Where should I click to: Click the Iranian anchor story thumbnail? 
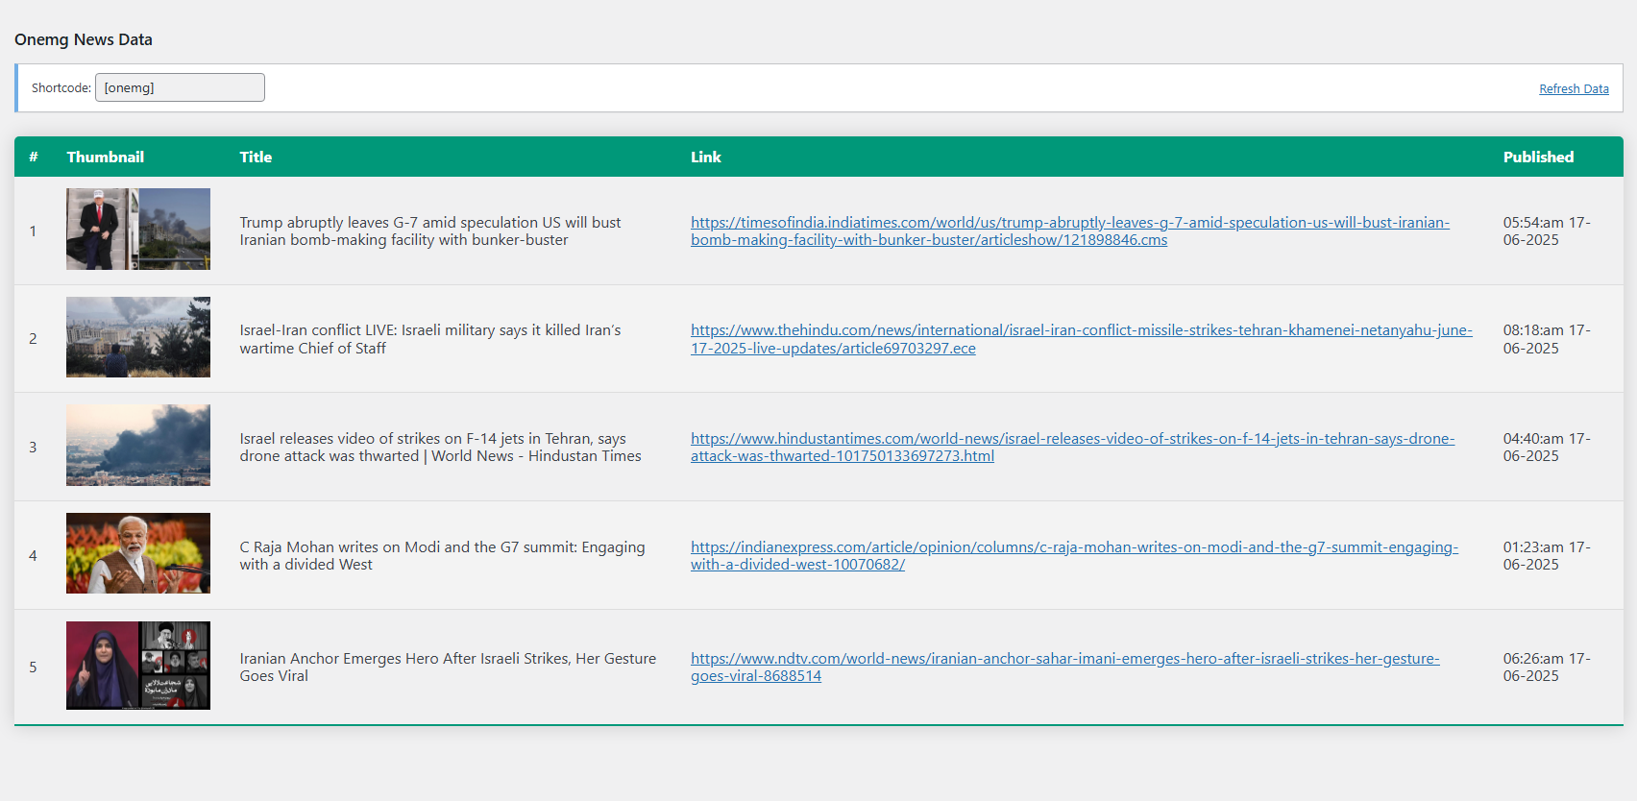click(138, 666)
